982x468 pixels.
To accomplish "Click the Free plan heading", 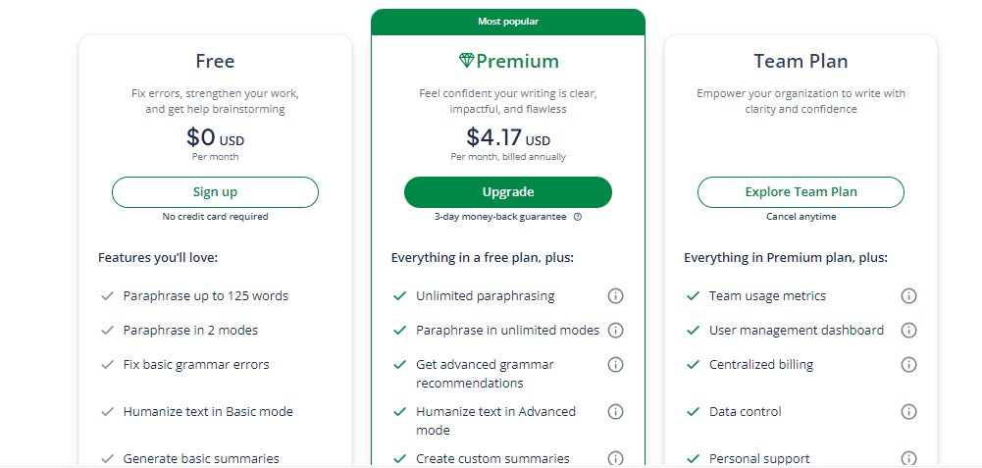I will coord(215,61).
